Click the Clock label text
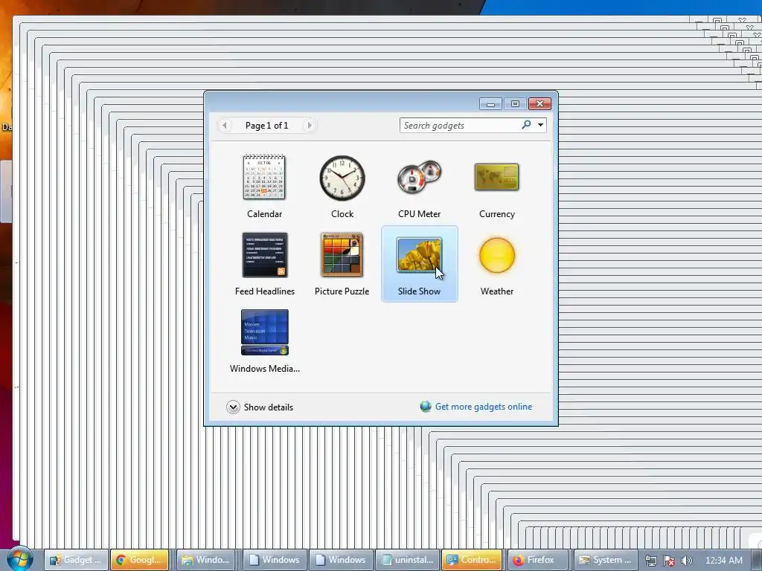Image resolution: width=762 pixels, height=571 pixels. tap(342, 213)
